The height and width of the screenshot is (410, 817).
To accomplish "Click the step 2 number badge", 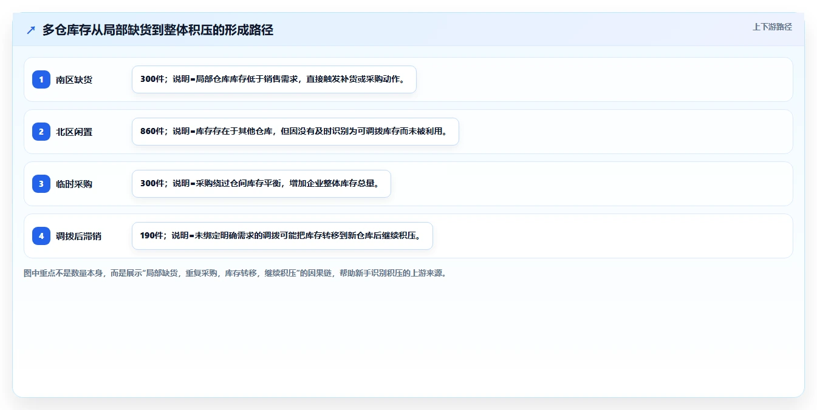I will (x=41, y=132).
